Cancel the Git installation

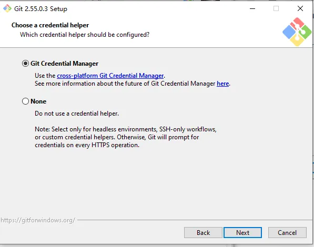tap(287, 233)
